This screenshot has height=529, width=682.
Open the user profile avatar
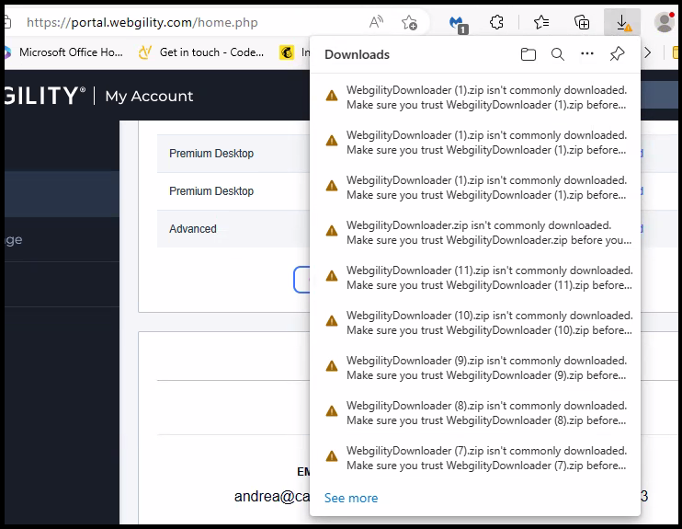click(x=665, y=22)
